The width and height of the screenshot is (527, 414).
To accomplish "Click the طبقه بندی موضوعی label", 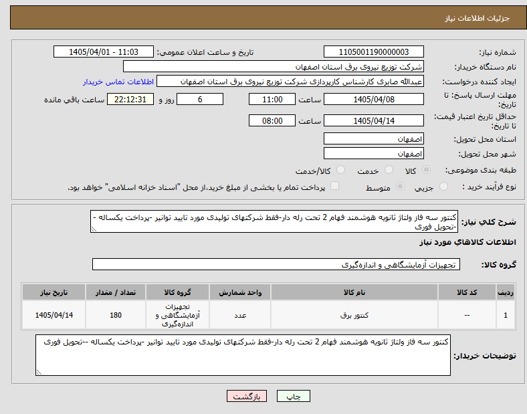I will click(x=480, y=170).
